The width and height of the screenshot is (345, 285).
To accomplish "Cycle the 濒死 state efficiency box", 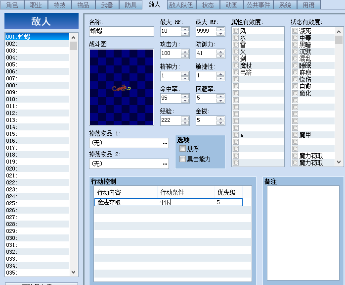I will coord(295,31).
